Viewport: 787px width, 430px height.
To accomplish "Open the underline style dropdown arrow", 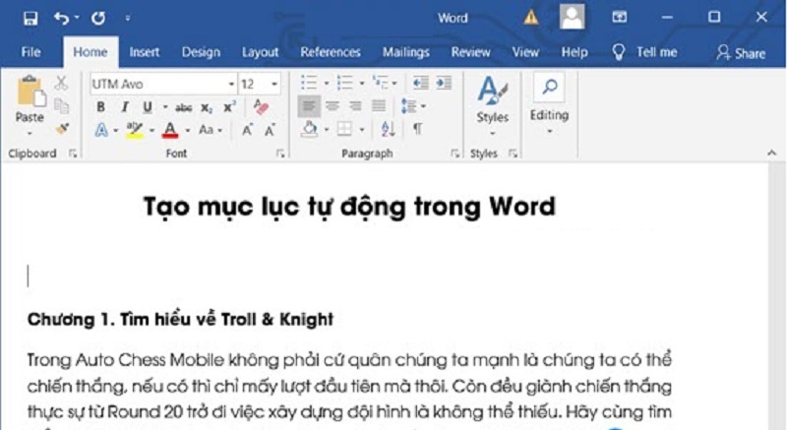I will pyautogui.click(x=164, y=107).
